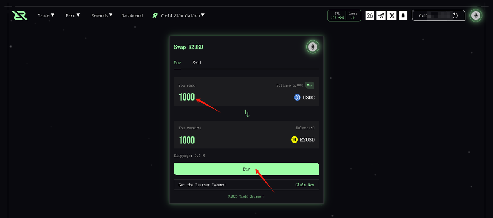Switch to the Sell tab
Screen dimensions: 493x218
197,62
